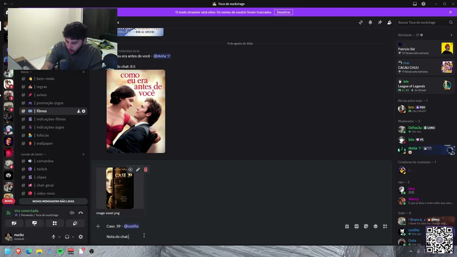Image resolution: width=457 pixels, height=257 pixels.
Task: Show pinned messages in channel header
Action: (x=380, y=22)
